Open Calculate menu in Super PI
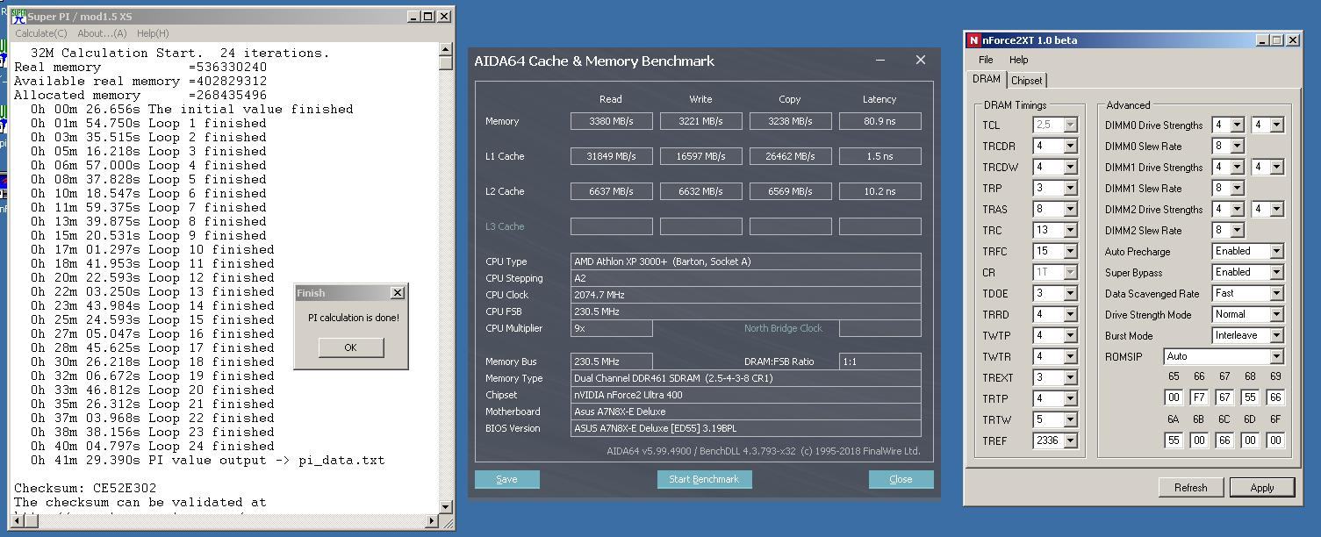Screen dimensions: 1321x537 40,33
